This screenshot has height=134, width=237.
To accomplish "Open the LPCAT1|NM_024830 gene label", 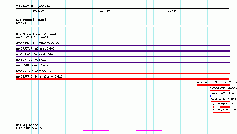I will (x=29, y=128).
